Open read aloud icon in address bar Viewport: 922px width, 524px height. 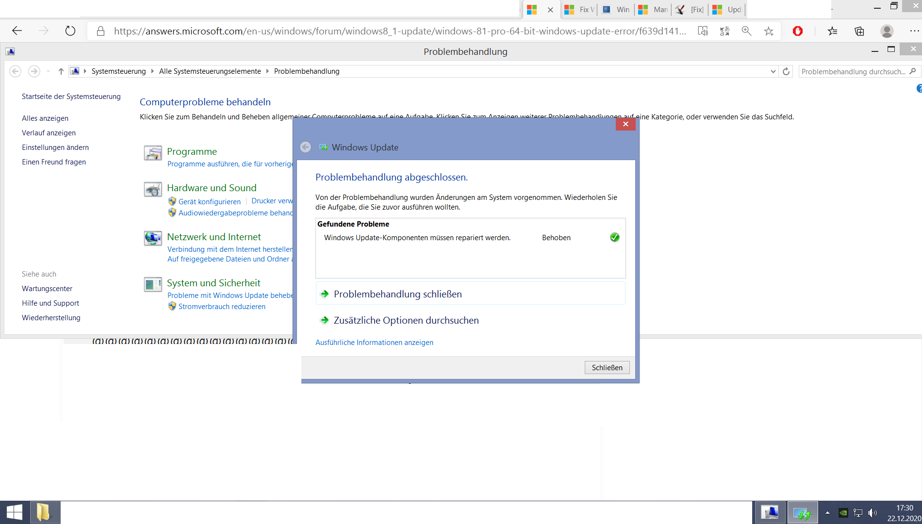pyautogui.click(x=703, y=31)
